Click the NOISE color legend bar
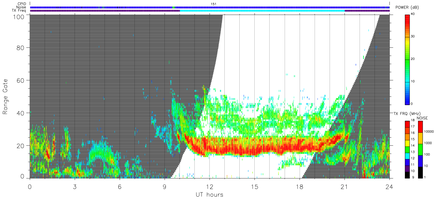438x202 pixels. pos(421,150)
